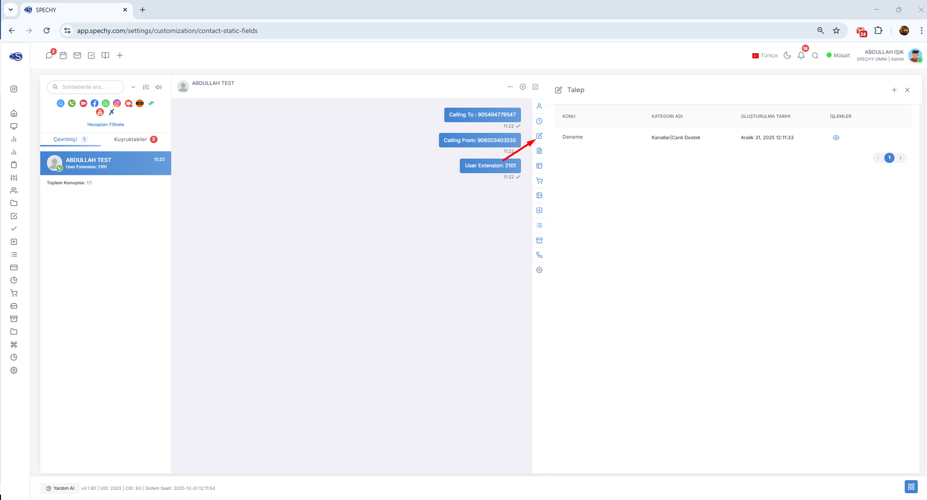Reload the page in browser
The image size is (927, 500).
[47, 31]
